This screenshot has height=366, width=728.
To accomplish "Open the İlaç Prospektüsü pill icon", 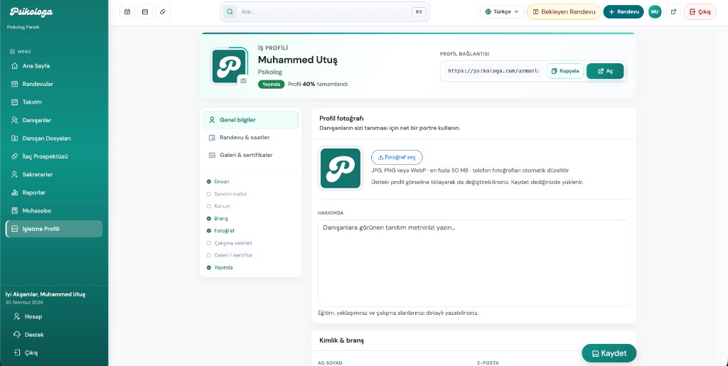I will click(14, 156).
